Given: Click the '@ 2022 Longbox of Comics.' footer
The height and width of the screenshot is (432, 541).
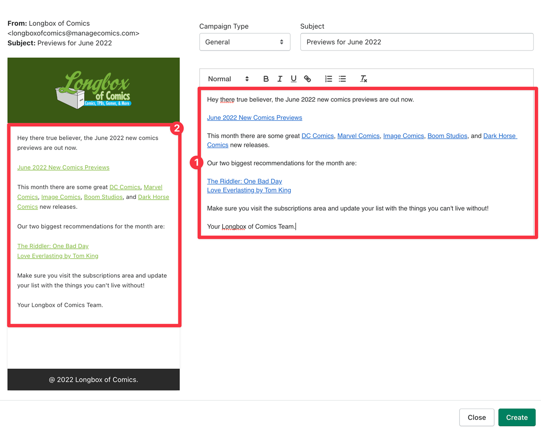Looking at the screenshot, I should click(x=94, y=380).
